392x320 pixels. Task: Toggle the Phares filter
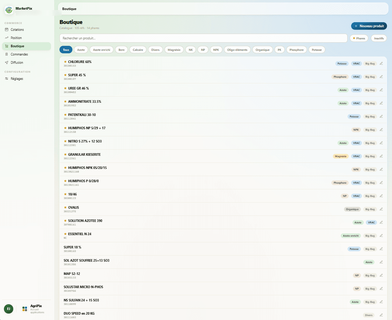point(359,38)
